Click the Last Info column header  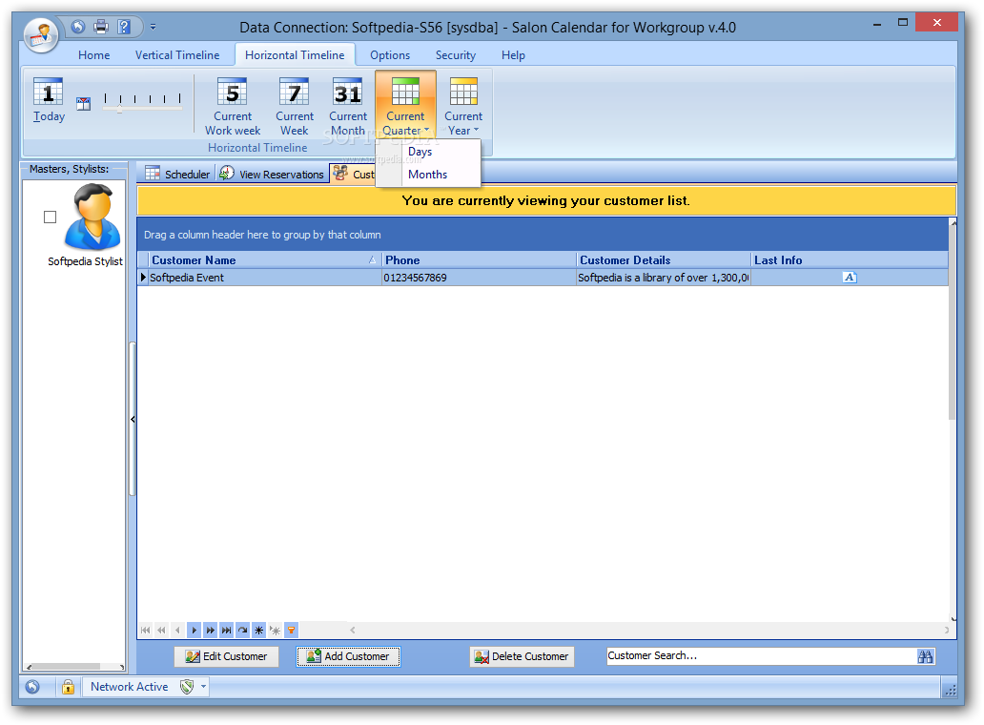[849, 259]
